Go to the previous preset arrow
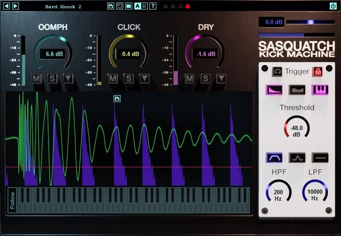The height and width of the screenshot is (236, 341). (x=6, y=6)
